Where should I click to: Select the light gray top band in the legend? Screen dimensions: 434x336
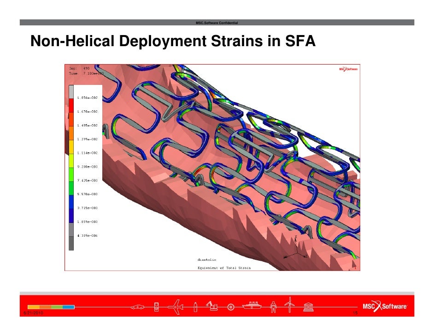coord(71,92)
